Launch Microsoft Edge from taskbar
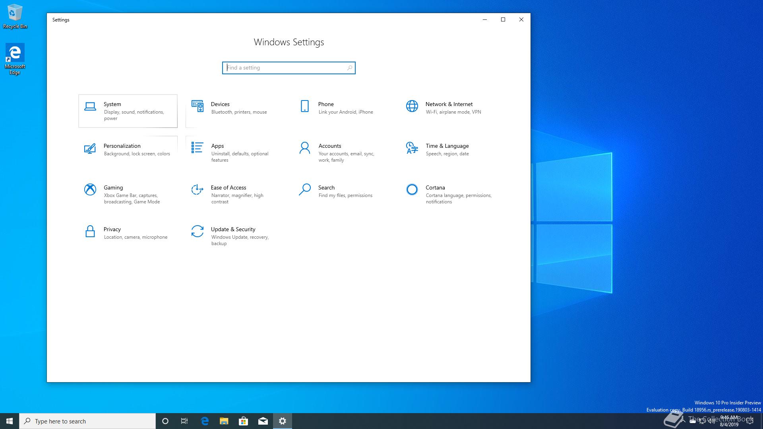The width and height of the screenshot is (763, 429). (205, 421)
